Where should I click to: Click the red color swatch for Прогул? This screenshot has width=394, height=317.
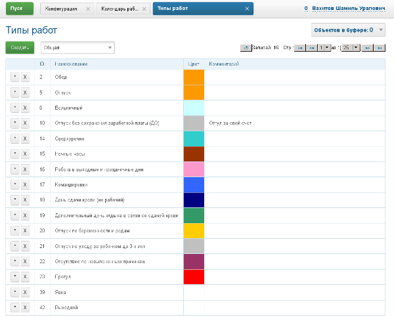point(194,277)
